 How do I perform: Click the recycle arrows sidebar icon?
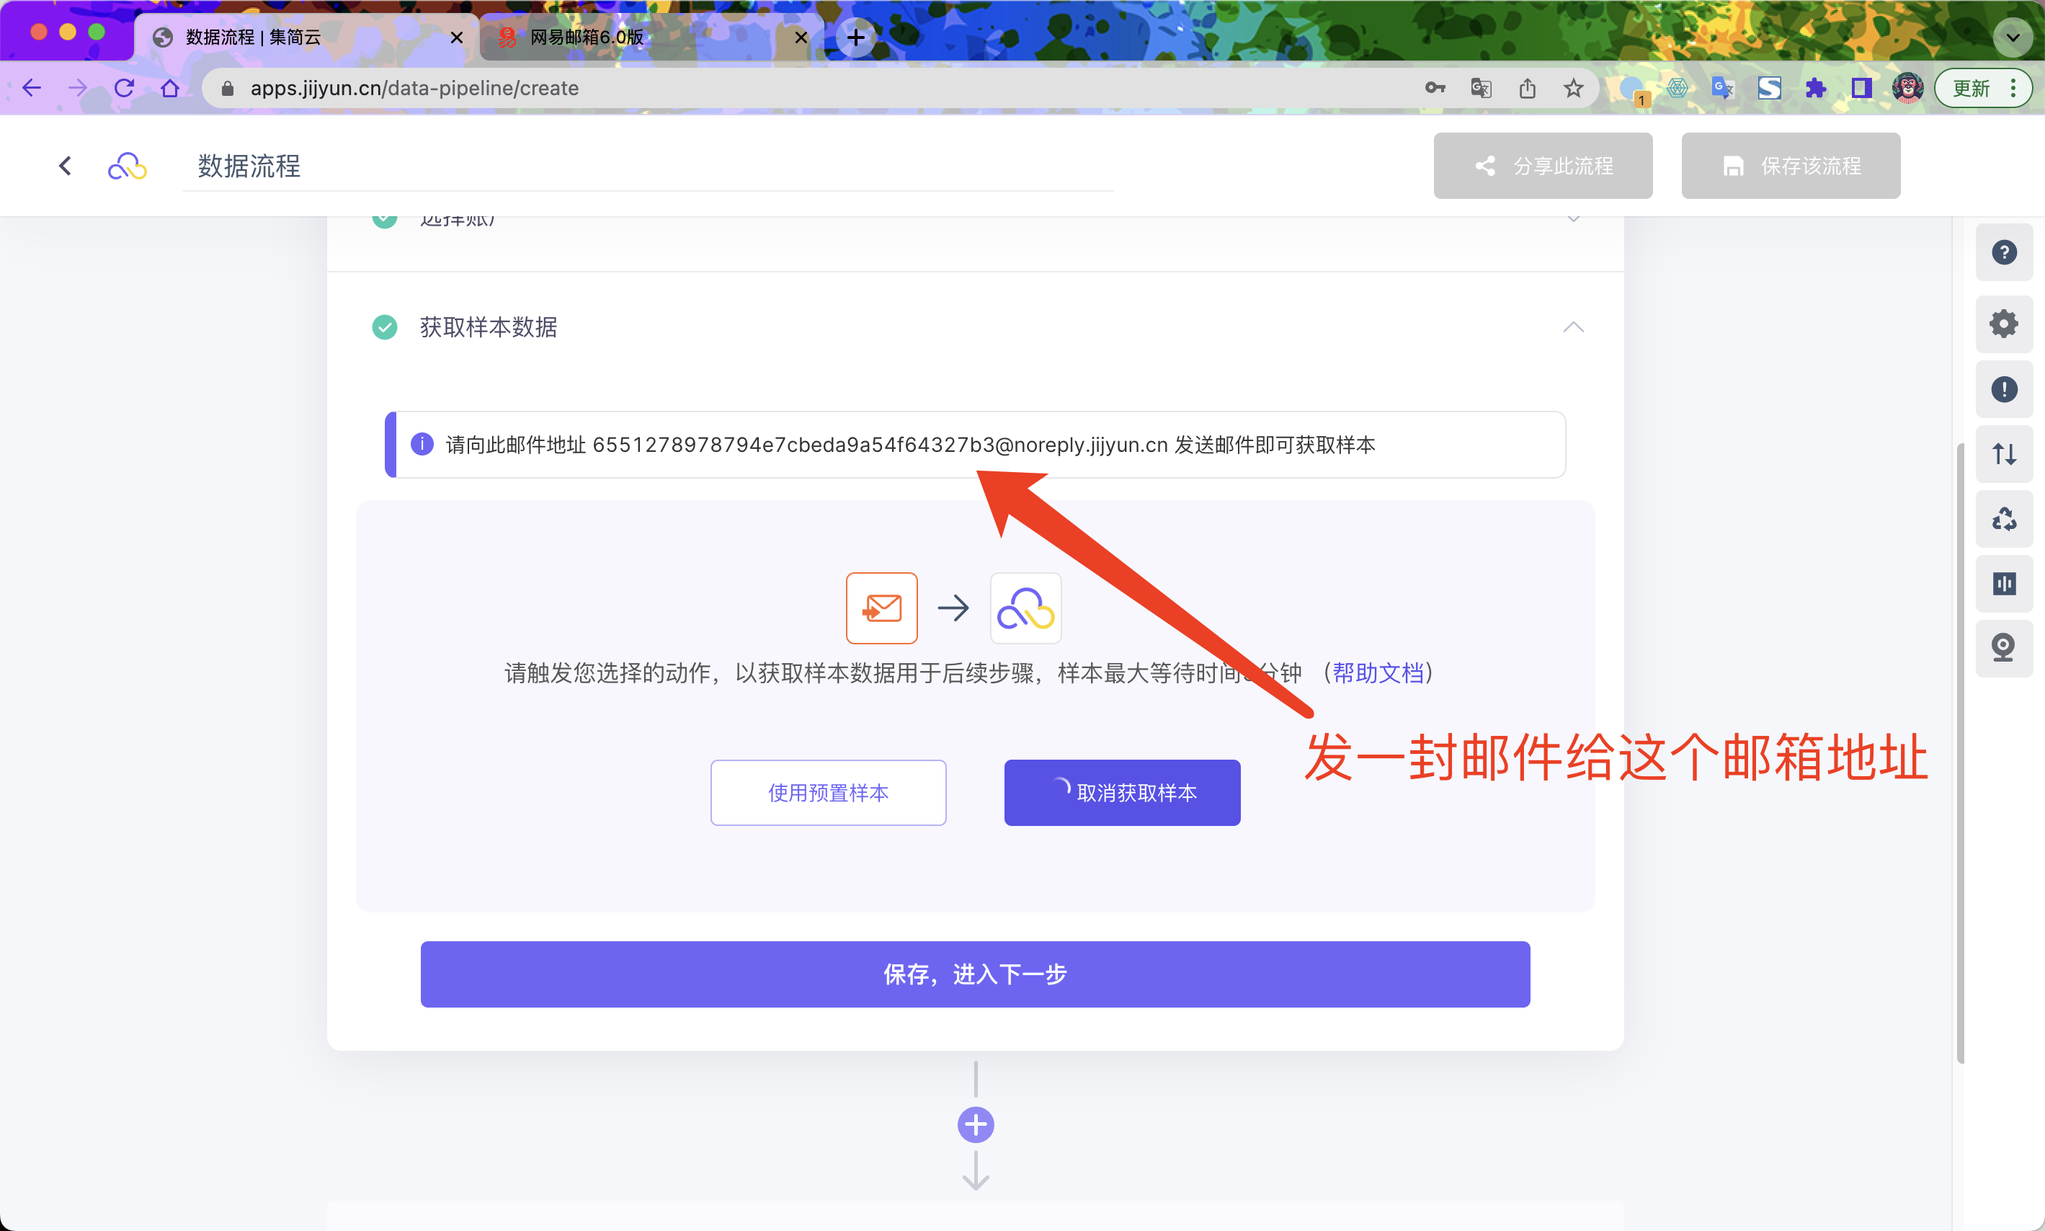pyautogui.click(x=2003, y=519)
